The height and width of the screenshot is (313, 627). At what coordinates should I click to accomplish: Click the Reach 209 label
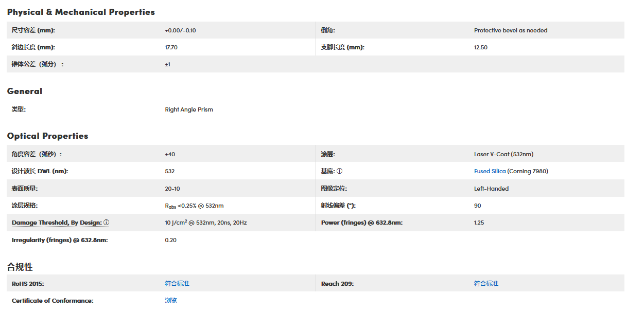[x=337, y=284]
